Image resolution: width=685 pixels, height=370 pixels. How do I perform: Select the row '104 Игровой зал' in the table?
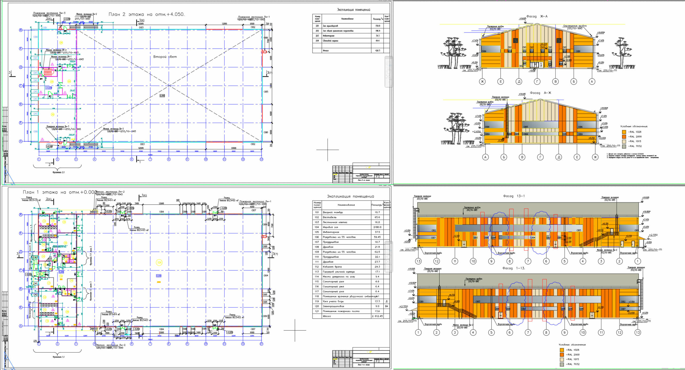pos(351,227)
